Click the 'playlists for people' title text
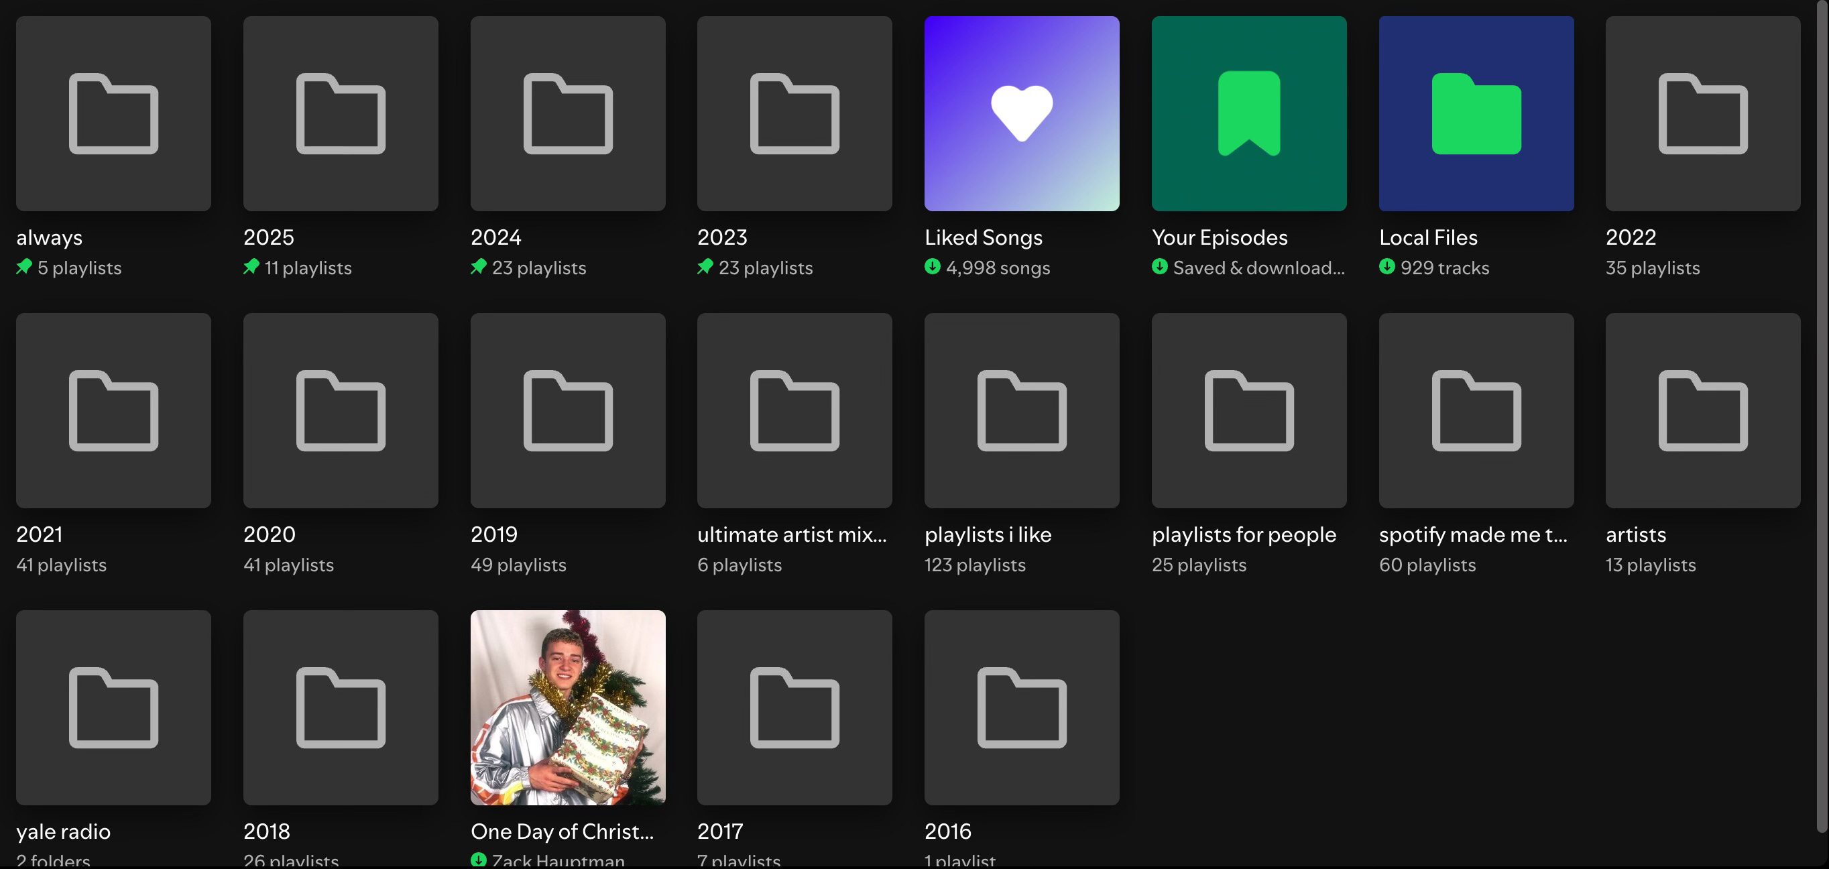Screen dimensions: 1829x869 pos(1243,534)
